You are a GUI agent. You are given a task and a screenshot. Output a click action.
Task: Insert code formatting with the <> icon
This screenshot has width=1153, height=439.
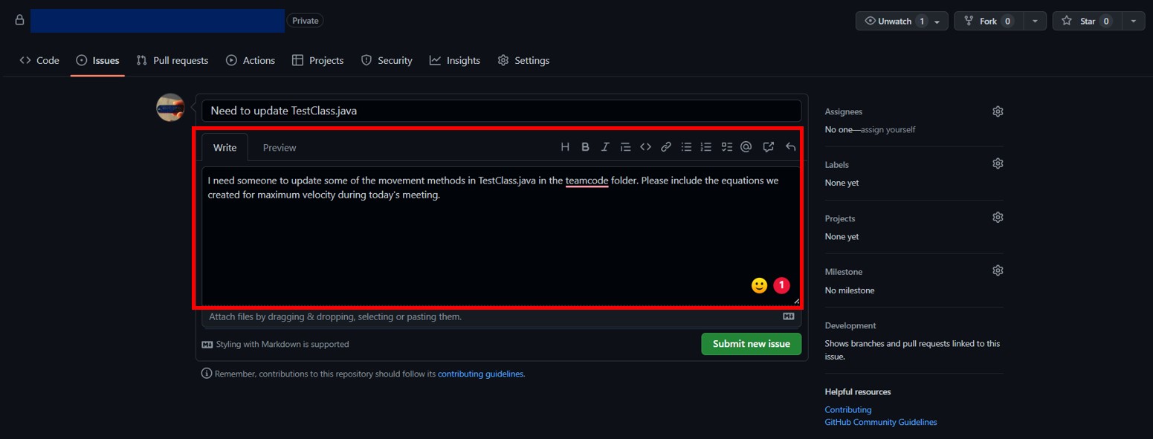[645, 147]
